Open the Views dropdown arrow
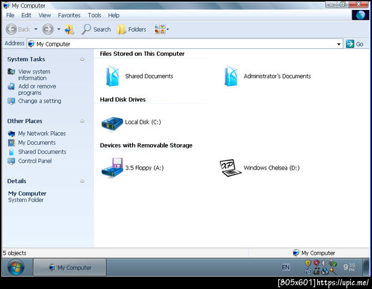372x289 pixels. (x=167, y=30)
